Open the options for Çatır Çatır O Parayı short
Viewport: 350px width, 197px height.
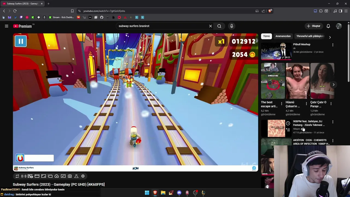331,104
